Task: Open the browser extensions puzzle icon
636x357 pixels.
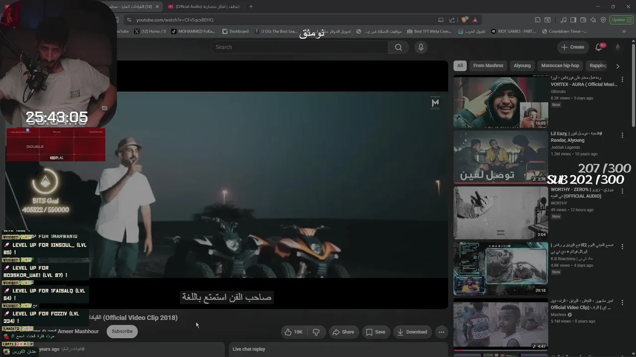Action: (x=538, y=20)
